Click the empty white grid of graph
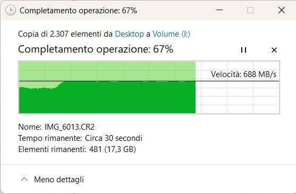The image size is (296, 194). click(238, 98)
